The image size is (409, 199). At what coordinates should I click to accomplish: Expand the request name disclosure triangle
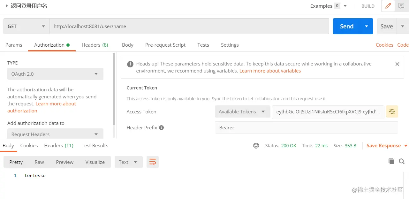point(6,6)
